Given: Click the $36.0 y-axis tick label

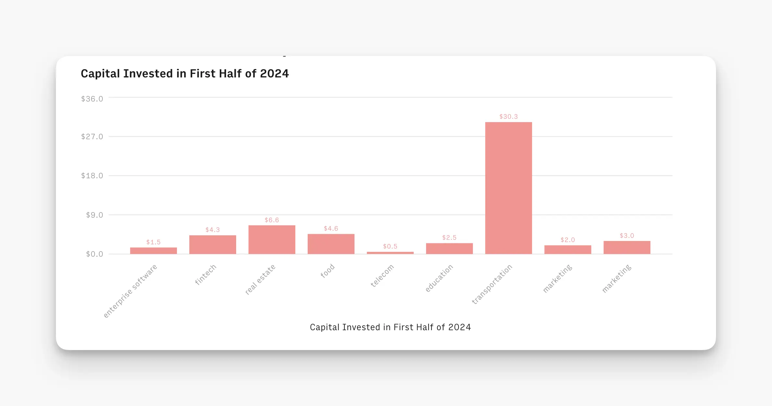Looking at the screenshot, I should click(92, 99).
